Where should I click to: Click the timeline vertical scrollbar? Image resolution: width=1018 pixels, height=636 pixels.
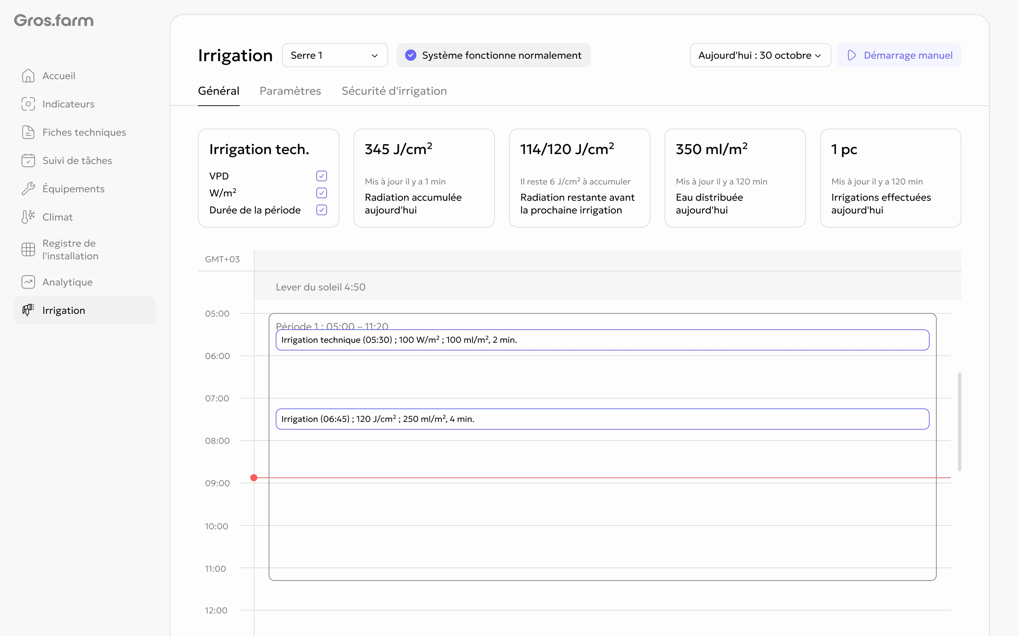960,422
